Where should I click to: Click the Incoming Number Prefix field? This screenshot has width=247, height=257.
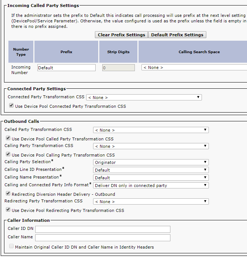point(66,68)
